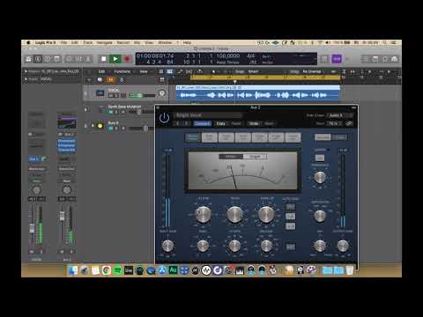Open the Mixer from control bar
The width and height of the screenshot is (423, 317).
78,59
